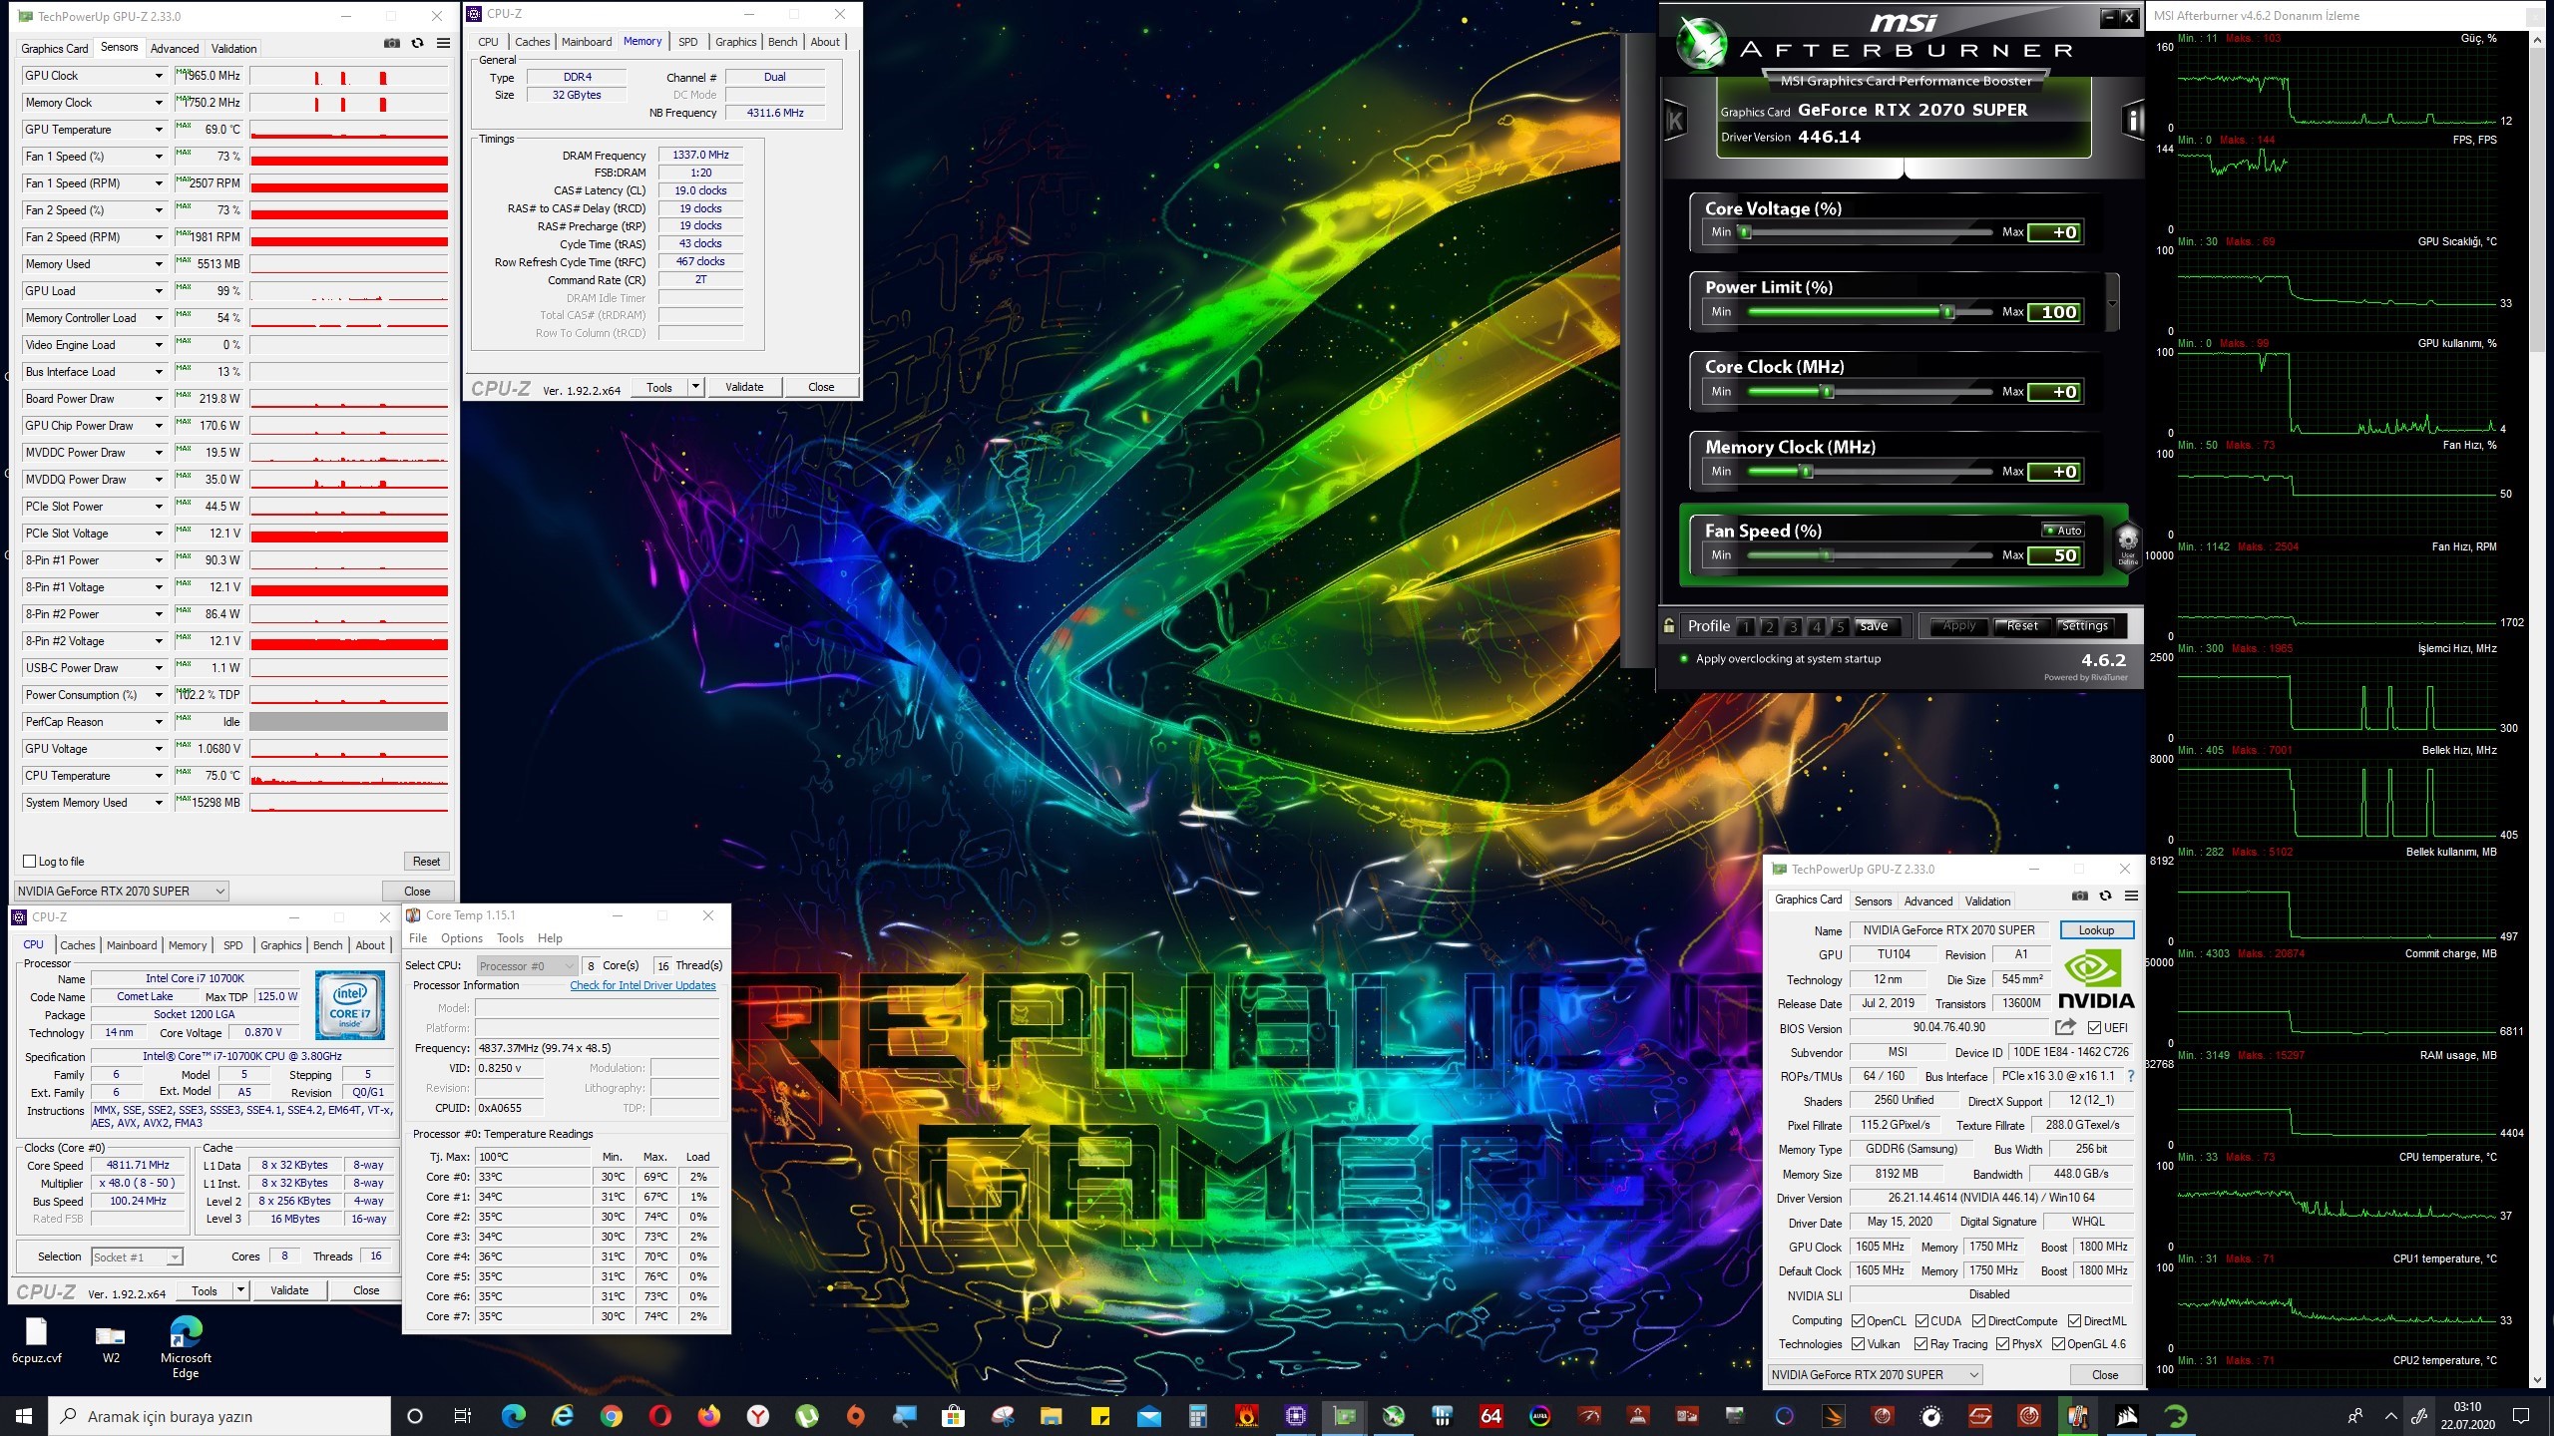Open GPU selector dropdown in GPU-Z Graphics Card
The image size is (2554, 1436).
[x=1875, y=1375]
